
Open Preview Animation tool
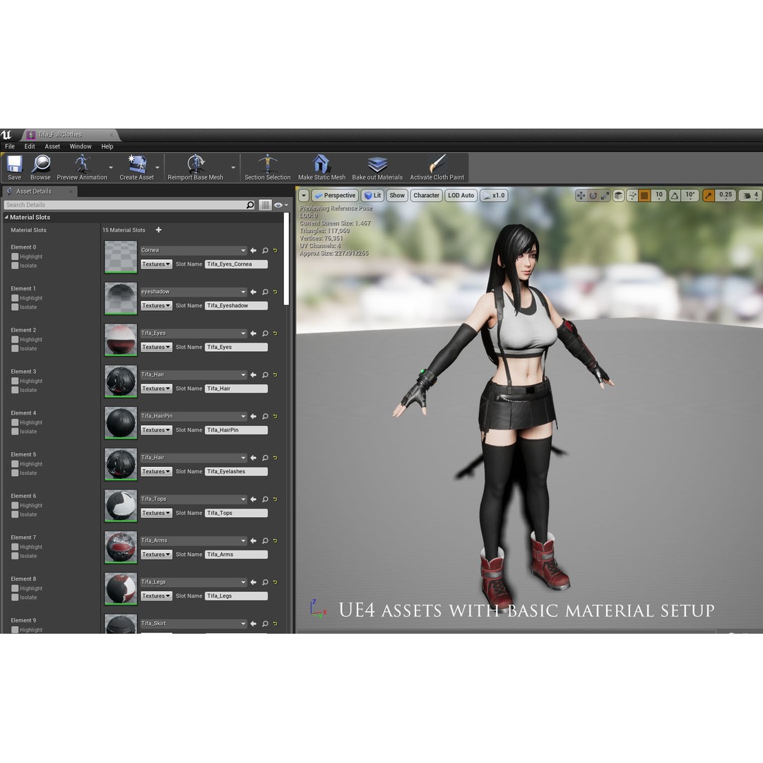tap(82, 167)
